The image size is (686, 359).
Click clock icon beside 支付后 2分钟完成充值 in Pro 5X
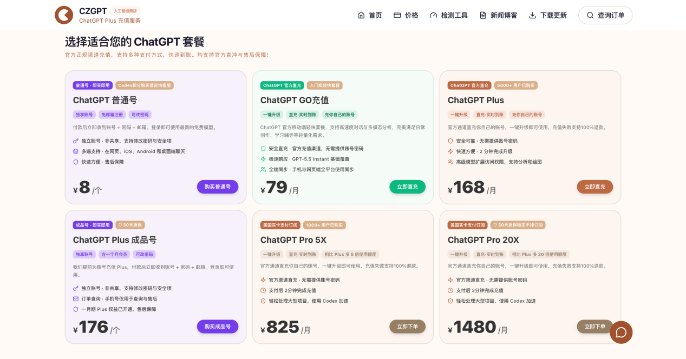(263, 290)
